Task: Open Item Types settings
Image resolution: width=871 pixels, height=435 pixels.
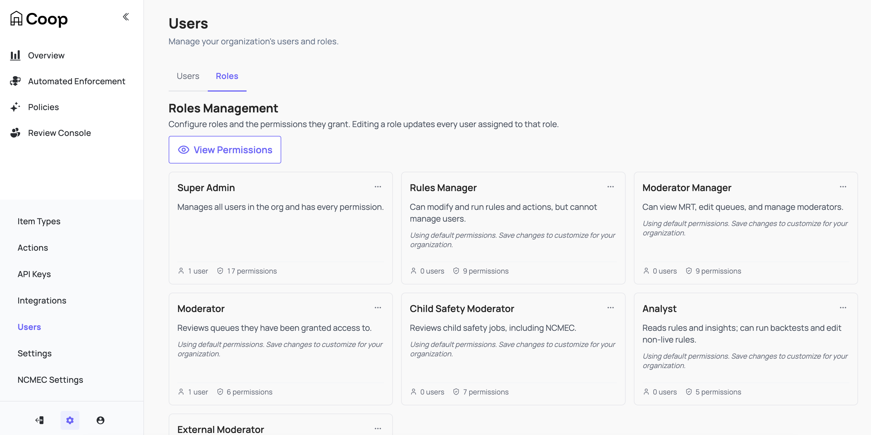Action: point(39,221)
